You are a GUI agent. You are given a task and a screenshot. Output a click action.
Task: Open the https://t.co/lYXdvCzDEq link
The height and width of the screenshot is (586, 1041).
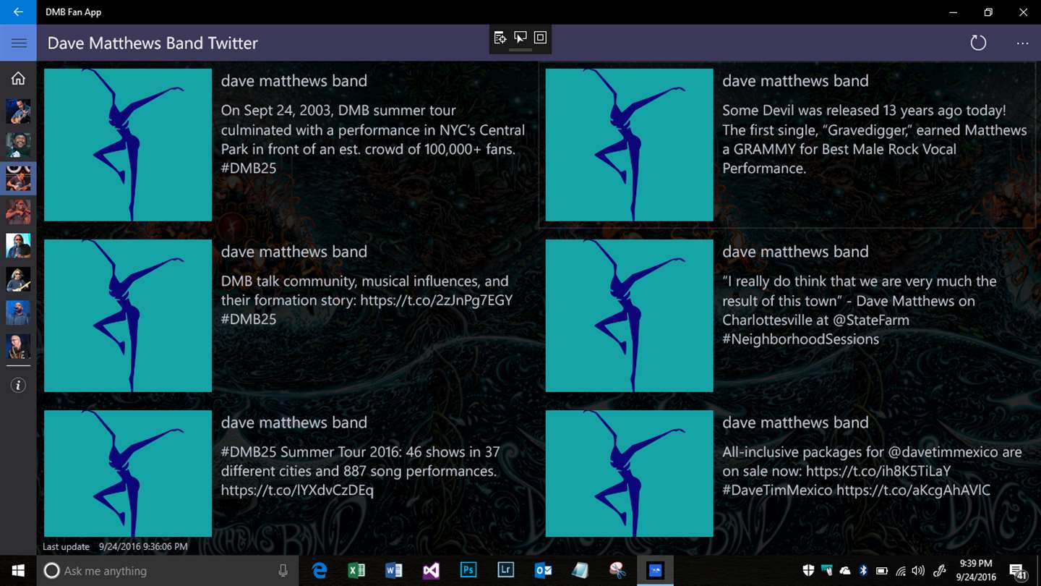point(297,491)
